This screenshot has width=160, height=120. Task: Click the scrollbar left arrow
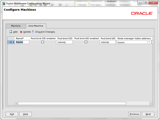(x=16, y=103)
